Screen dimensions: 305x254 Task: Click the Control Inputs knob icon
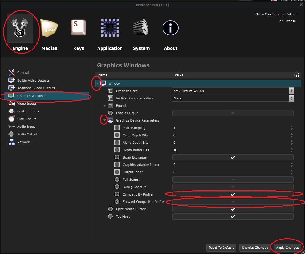[12, 111]
